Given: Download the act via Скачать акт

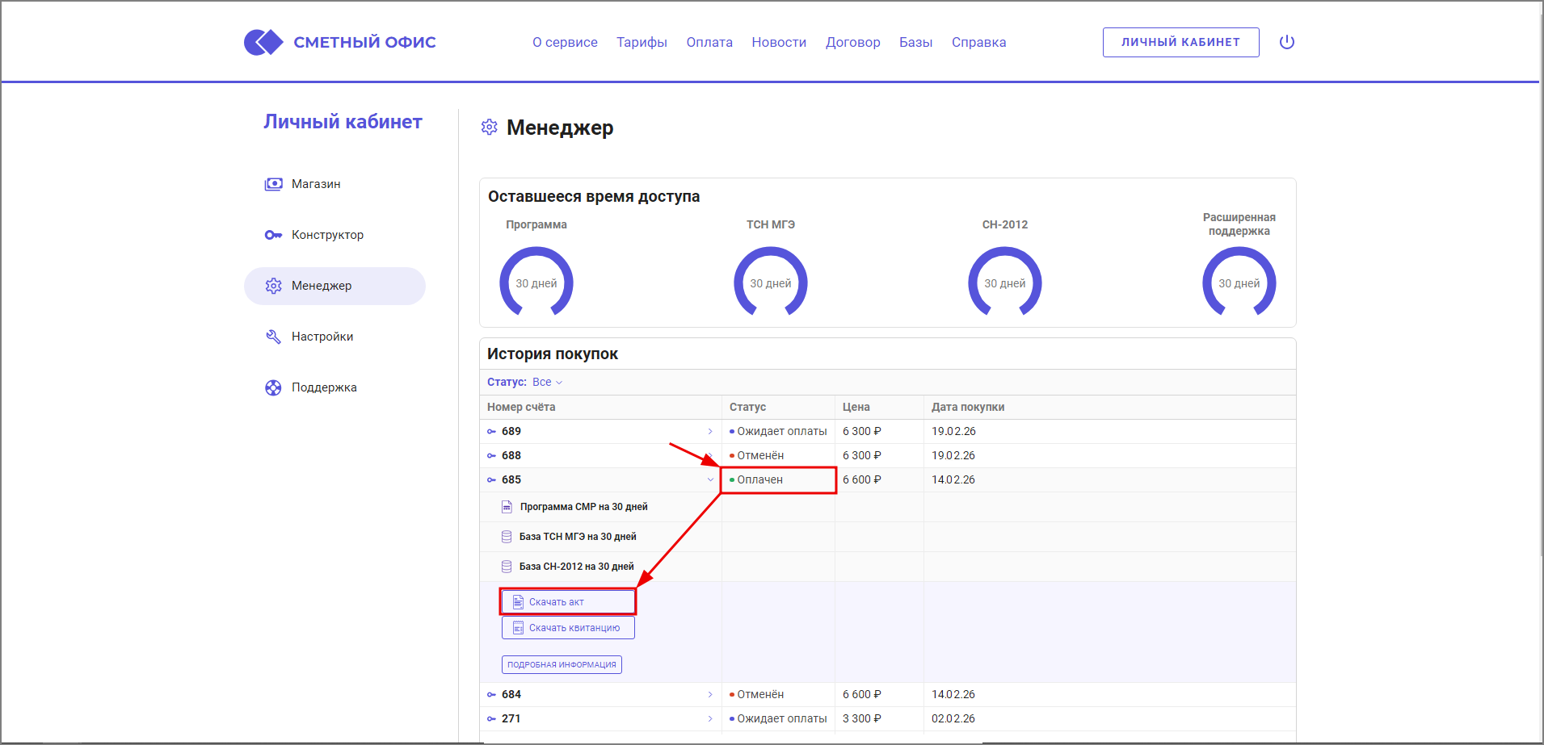Looking at the screenshot, I should pyautogui.click(x=568, y=602).
